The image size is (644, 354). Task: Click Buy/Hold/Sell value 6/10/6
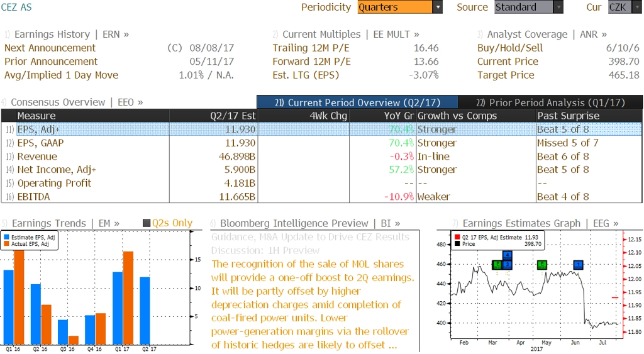623,48
